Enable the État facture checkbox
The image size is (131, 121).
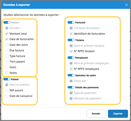click(x=7, y=50)
